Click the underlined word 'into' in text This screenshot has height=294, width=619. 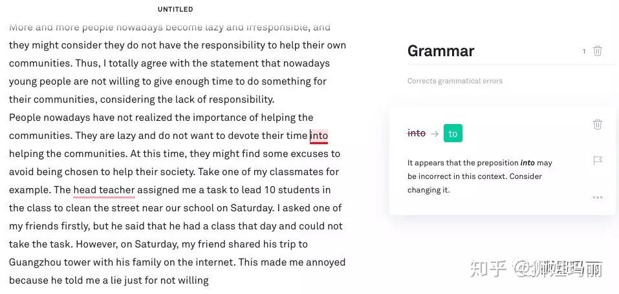tap(319, 136)
